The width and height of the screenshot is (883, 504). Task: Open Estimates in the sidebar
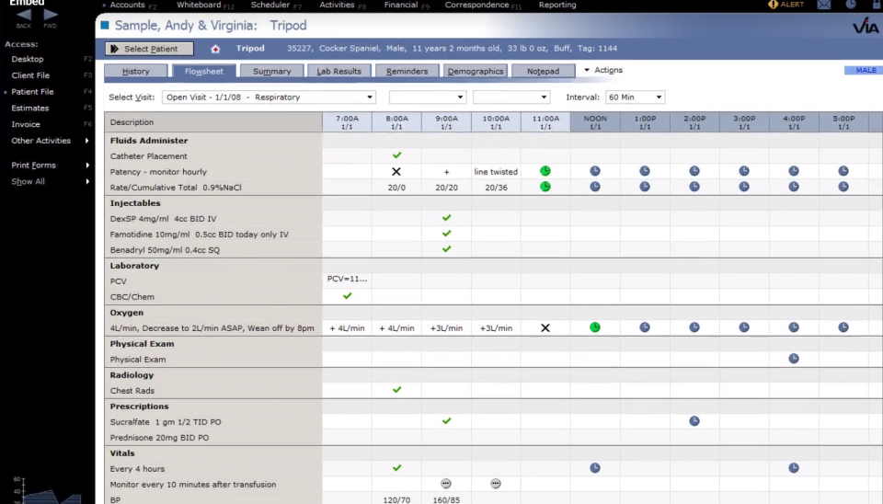pos(30,109)
